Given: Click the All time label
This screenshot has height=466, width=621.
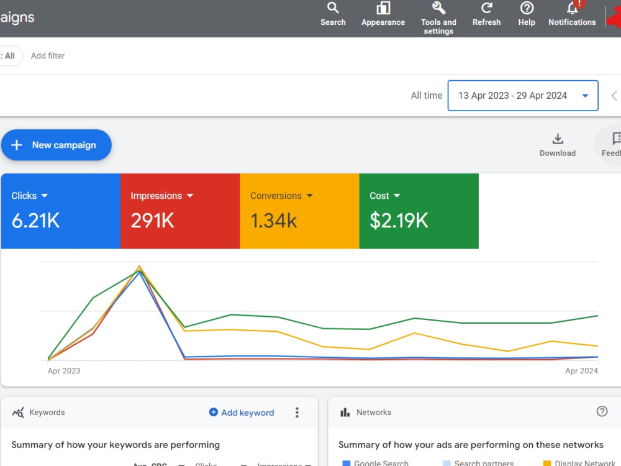Looking at the screenshot, I should pyautogui.click(x=426, y=96).
